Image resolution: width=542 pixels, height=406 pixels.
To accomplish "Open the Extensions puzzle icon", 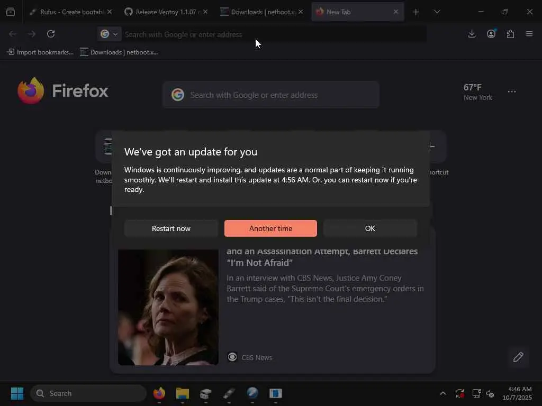I will click(510, 34).
